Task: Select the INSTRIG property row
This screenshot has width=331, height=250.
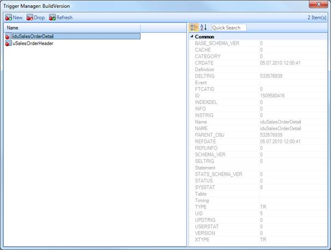Action: 258,115
